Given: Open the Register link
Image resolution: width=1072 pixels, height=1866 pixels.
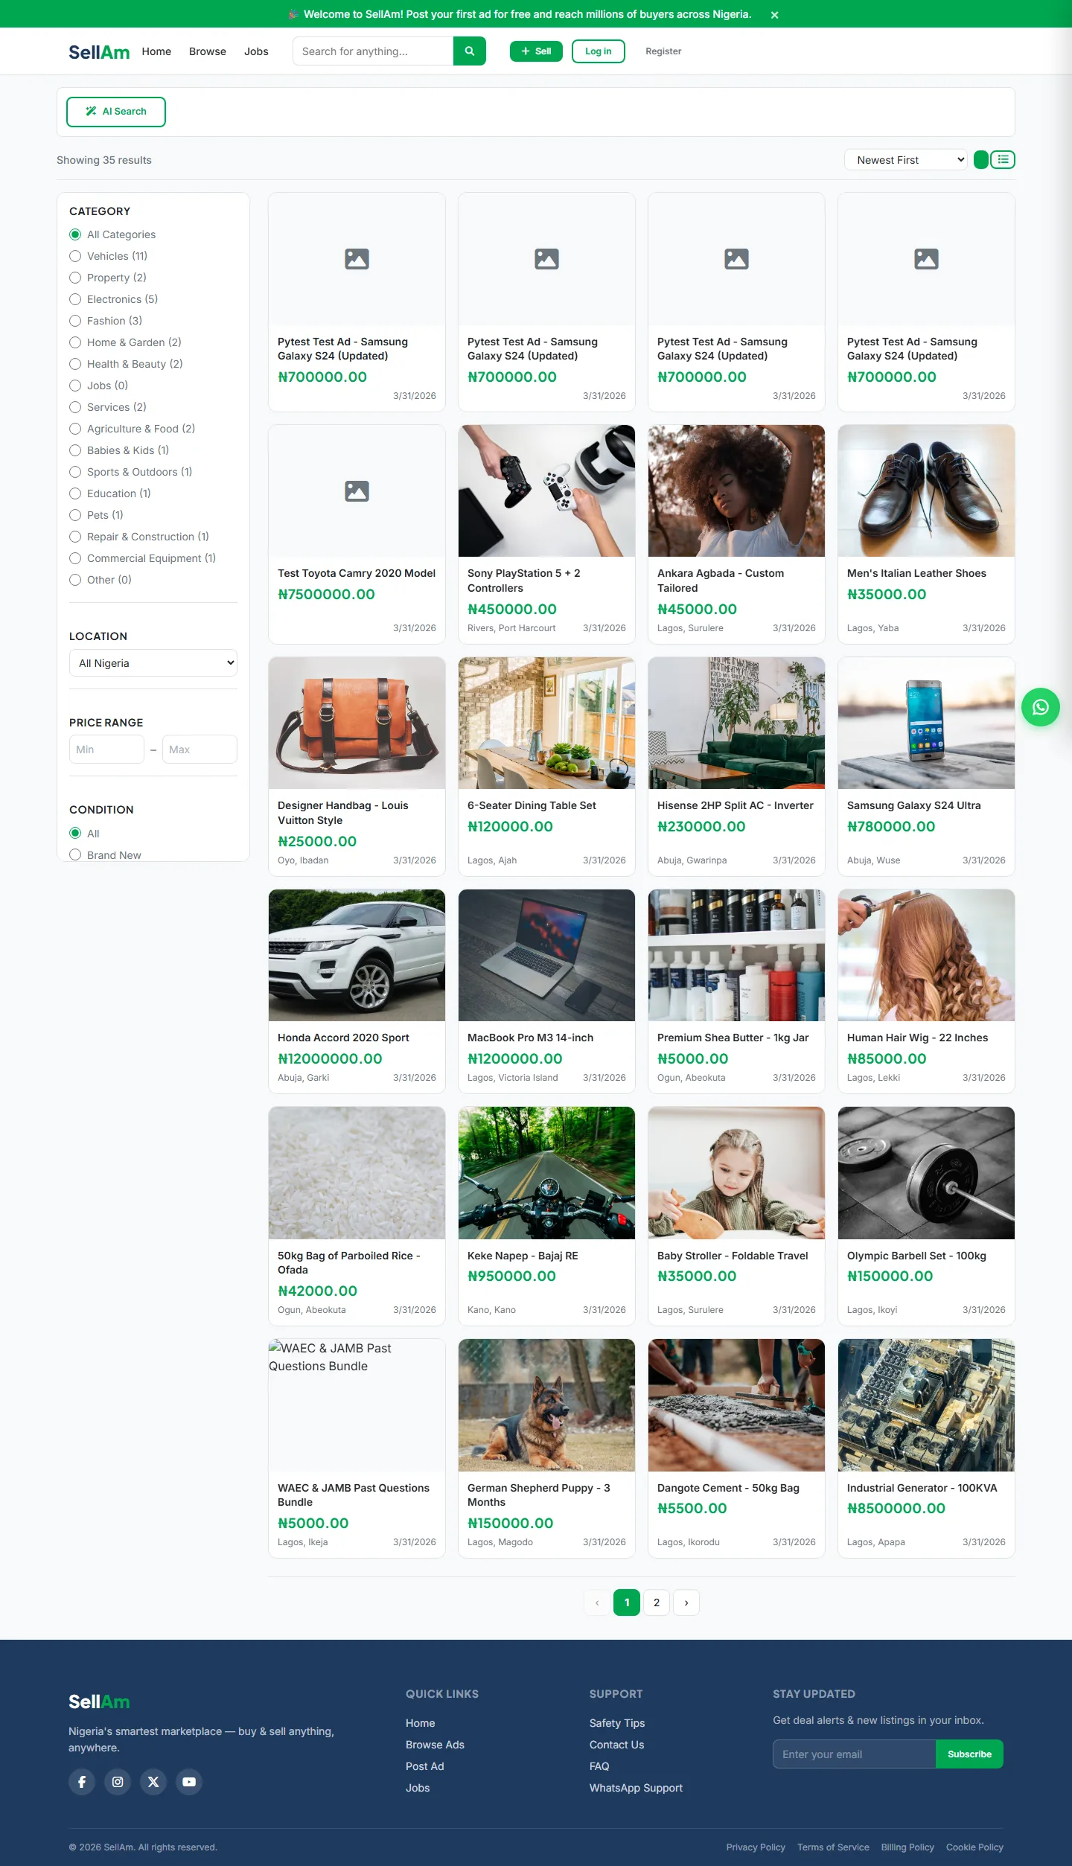Looking at the screenshot, I should pos(663,51).
